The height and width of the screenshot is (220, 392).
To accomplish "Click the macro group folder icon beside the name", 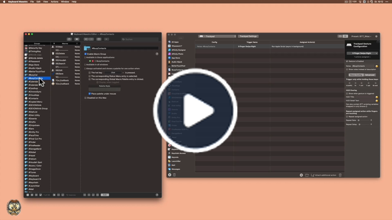I will (x=87, y=48).
